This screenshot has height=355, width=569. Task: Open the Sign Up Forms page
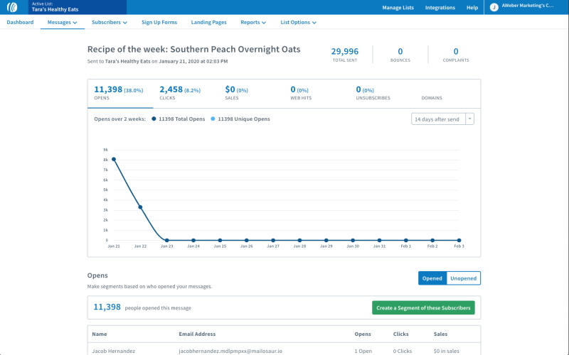tap(159, 23)
